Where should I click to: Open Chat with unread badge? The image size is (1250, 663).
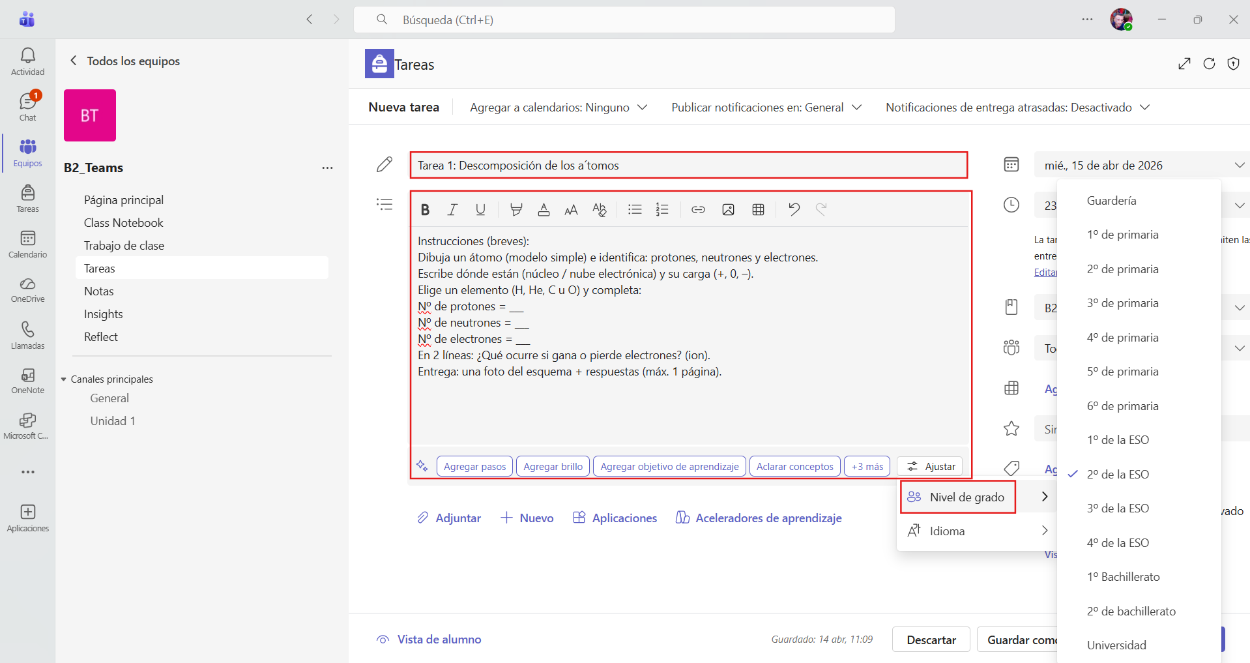tap(27, 107)
